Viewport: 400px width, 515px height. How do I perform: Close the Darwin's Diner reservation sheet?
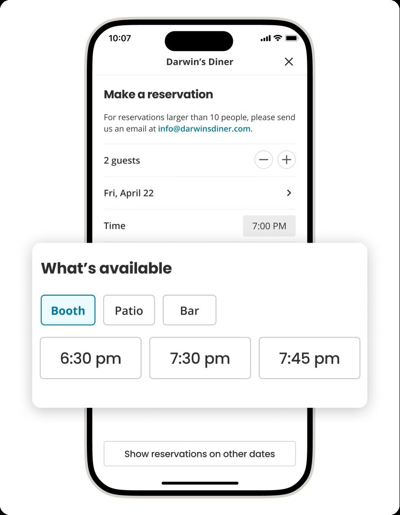289,62
